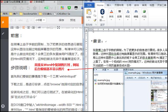Screen dimensions: 168x112
Task: Click the green 证 certificate badge
Action: [46, 8]
